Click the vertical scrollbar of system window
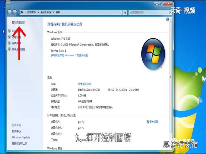 click(171, 77)
